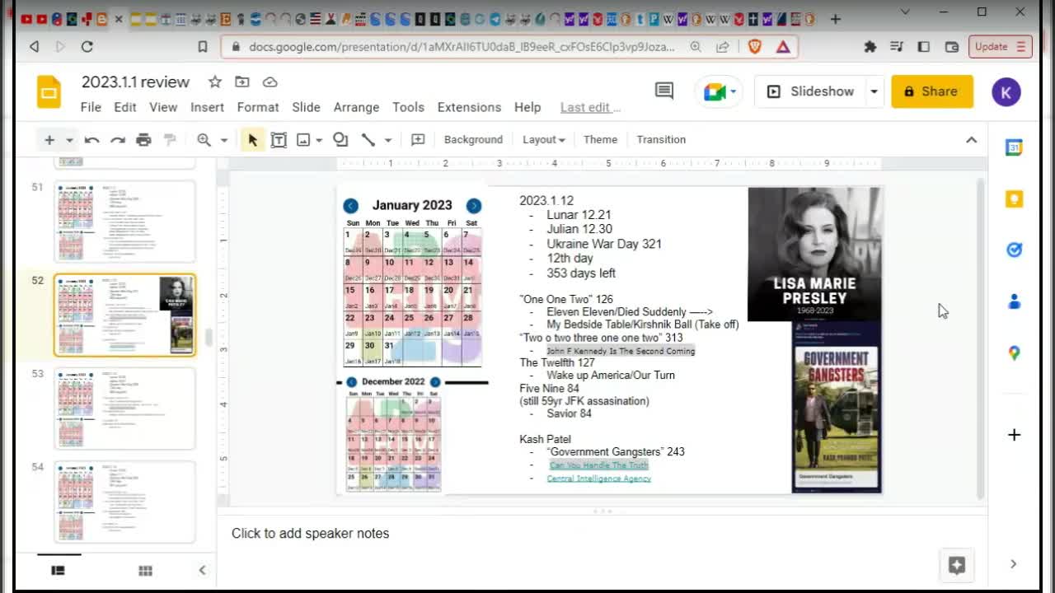The image size is (1055, 593).
Task: Click the Redo icon in toolbar
Action: 118,140
